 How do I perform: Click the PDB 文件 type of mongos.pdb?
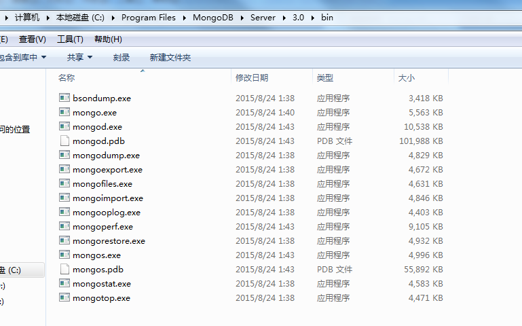pos(335,270)
